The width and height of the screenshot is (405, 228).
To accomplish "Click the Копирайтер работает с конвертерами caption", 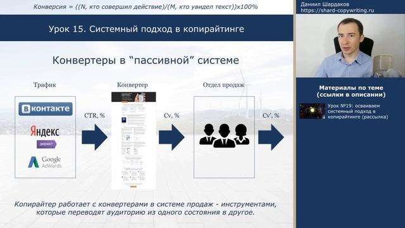I will [x=146, y=208].
